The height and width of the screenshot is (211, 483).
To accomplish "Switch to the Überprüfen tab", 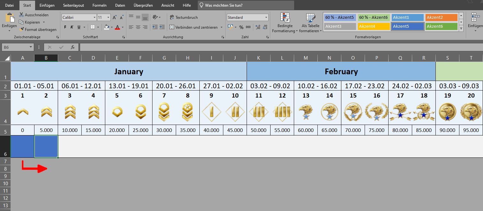I will pyautogui.click(x=143, y=5).
